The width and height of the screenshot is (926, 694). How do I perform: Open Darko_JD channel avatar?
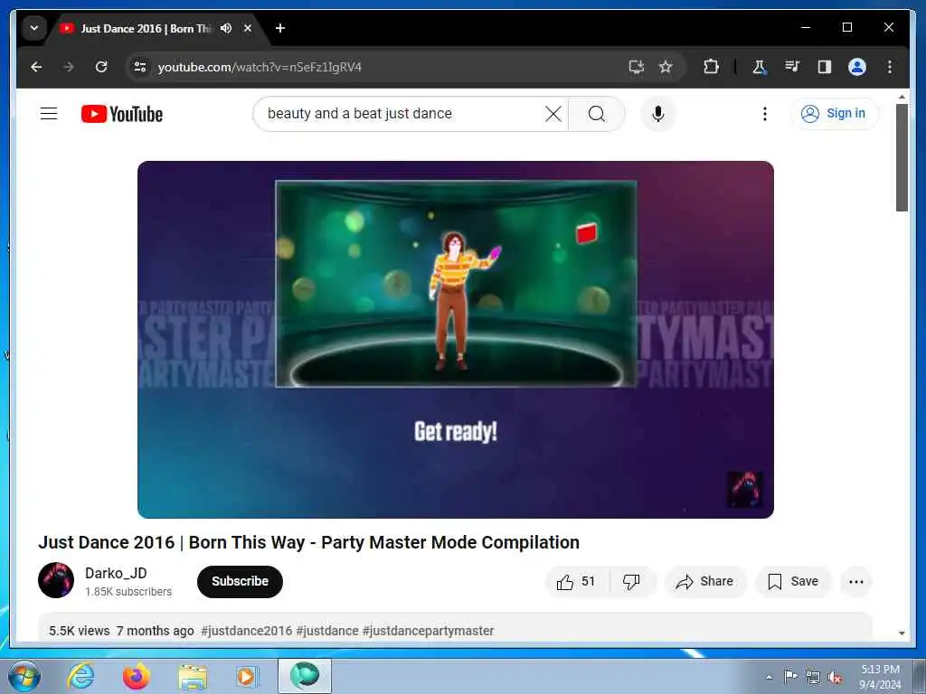pyautogui.click(x=56, y=580)
